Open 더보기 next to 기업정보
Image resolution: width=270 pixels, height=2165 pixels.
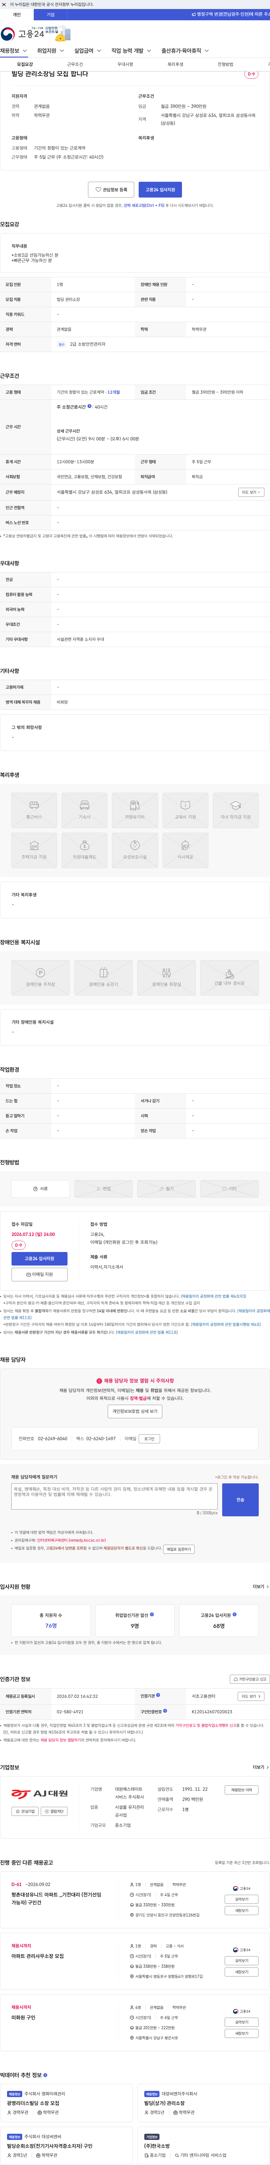tap(261, 1767)
